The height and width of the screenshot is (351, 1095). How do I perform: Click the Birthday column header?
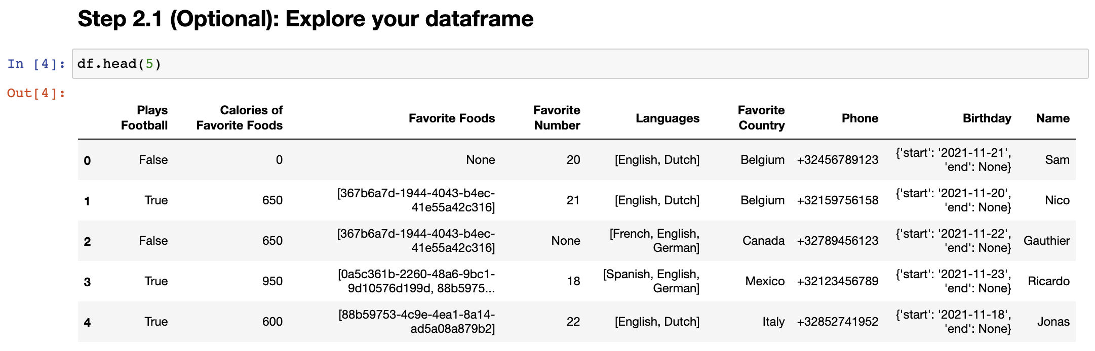pos(986,118)
